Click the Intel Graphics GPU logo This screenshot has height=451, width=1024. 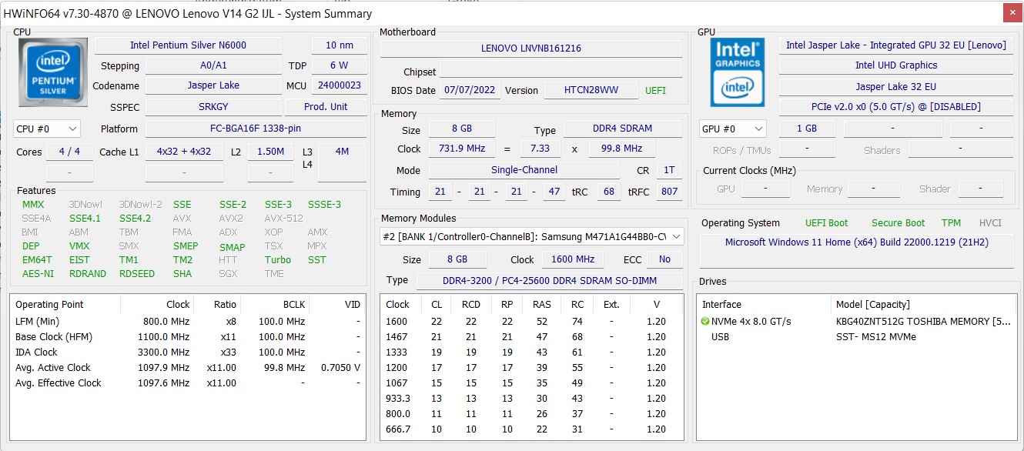coord(737,73)
